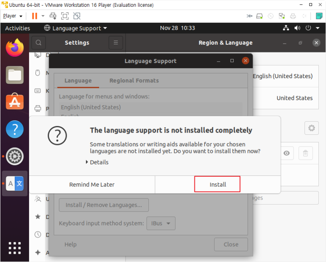This screenshot has height=262, width=326.
Task: Expand the Details disclosure triangle
Action: click(87, 162)
